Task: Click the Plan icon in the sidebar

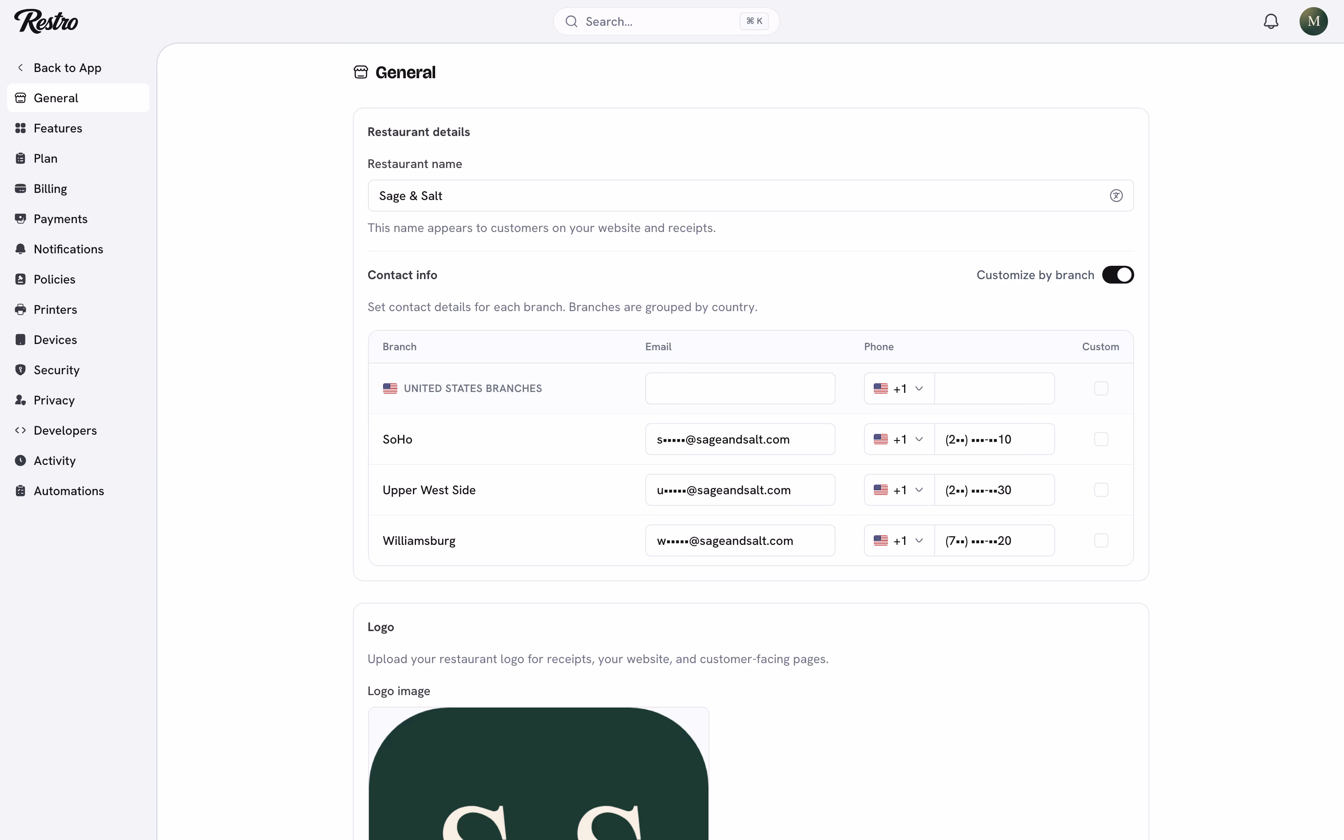Action: click(x=20, y=158)
